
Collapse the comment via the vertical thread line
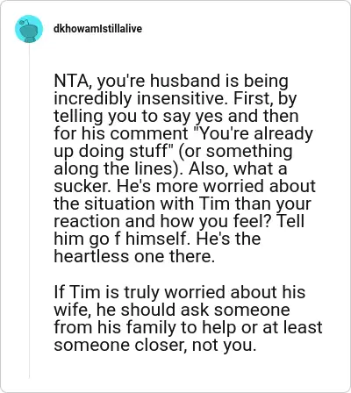pyautogui.click(x=29, y=211)
